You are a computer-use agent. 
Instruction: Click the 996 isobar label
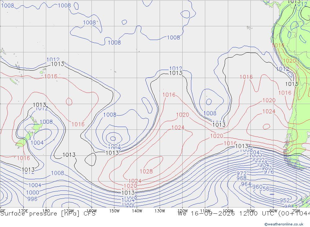(x=33, y=199)
